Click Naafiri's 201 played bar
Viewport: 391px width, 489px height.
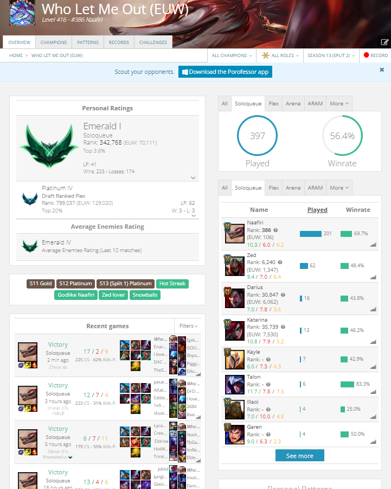[310, 234]
